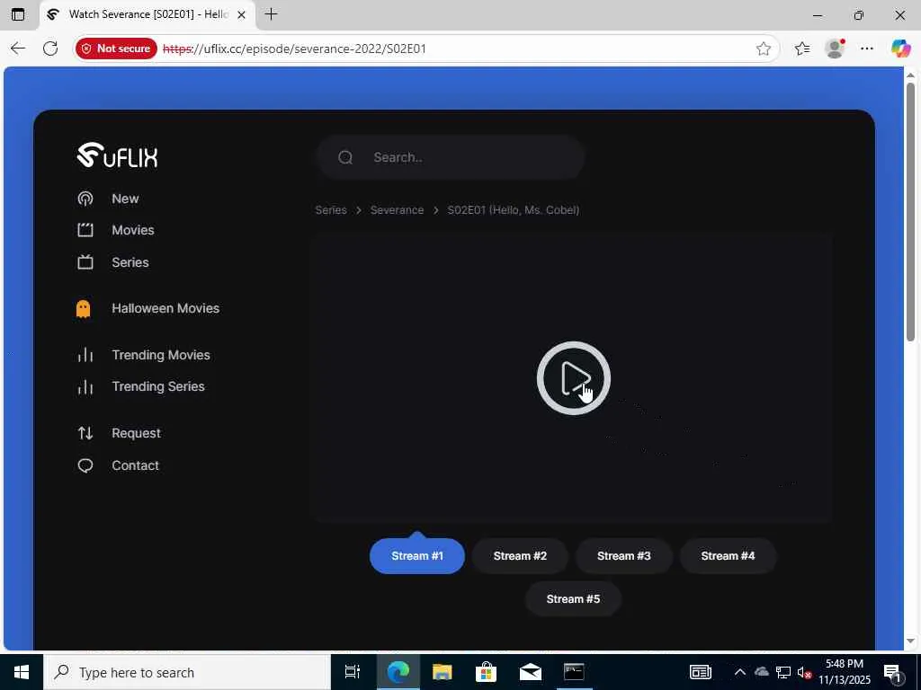921x690 pixels.
Task: Open Trending Movies page
Action: [x=160, y=355]
